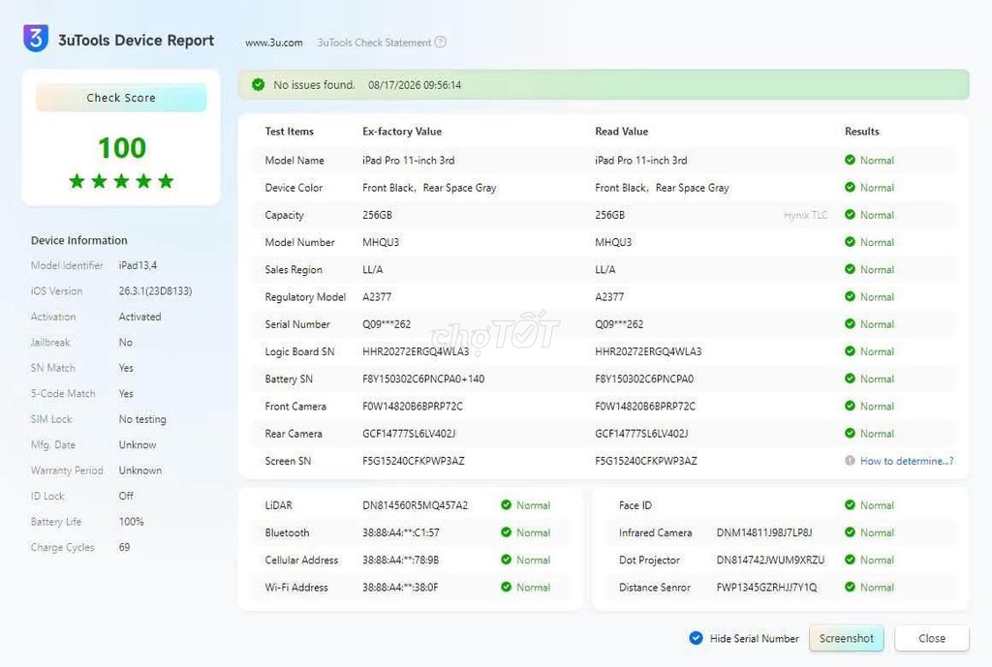
Task: Click the Check Score banner
Action: tap(121, 98)
